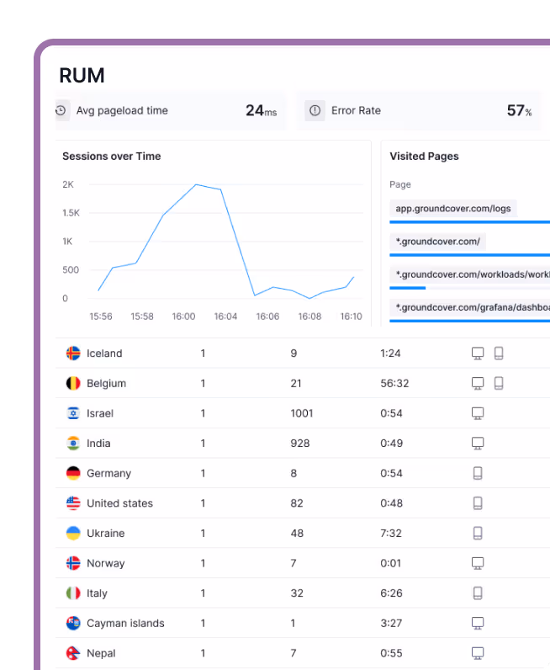This screenshot has height=670, width=550.
Task: Click the 928 value in India row
Action: click(x=299, y=443)
